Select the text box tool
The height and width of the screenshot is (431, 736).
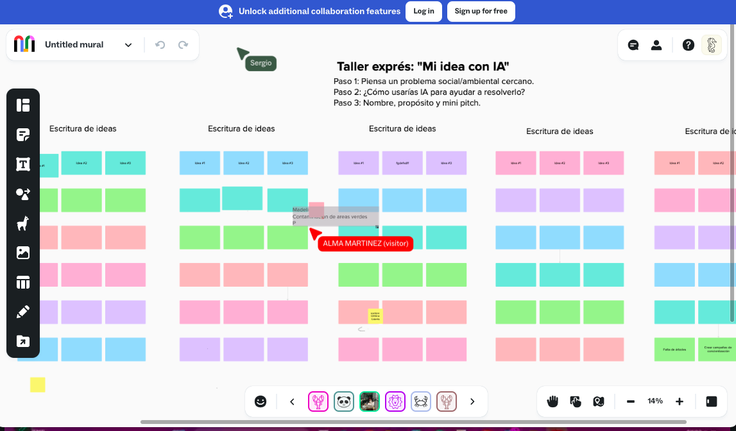[23, 164]
